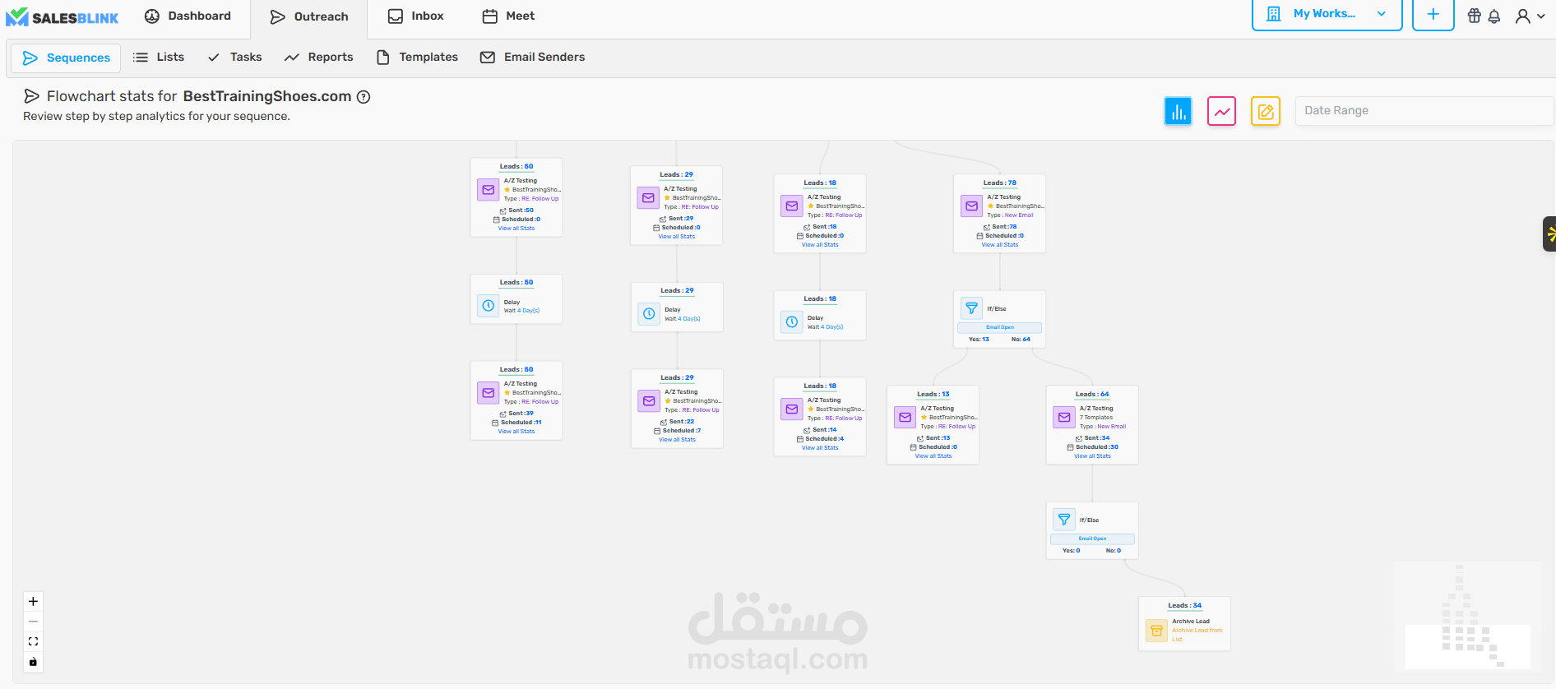Screen dimensions: 1556x689
Task: View all stats for email with Sent 22
Action: [677, 440]
